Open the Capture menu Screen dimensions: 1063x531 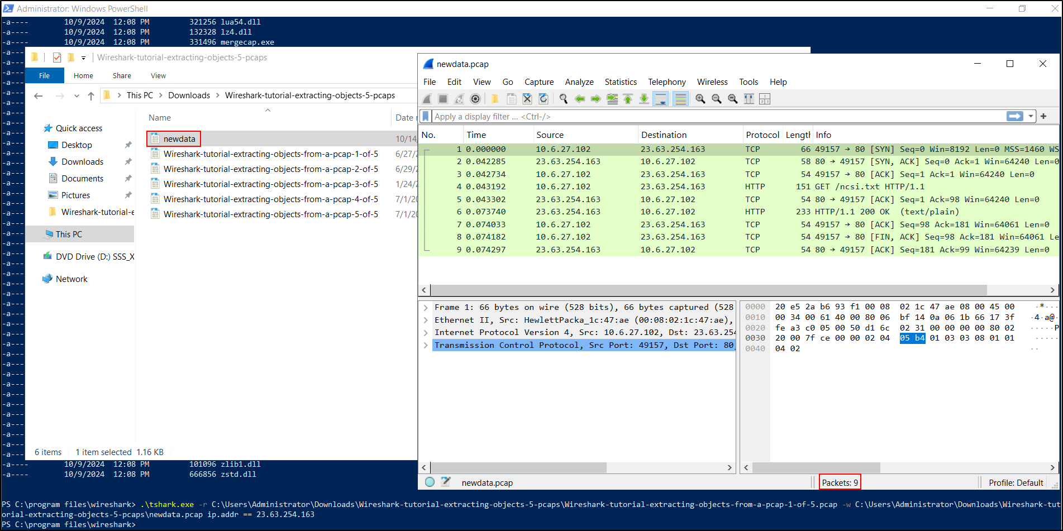point(539,82)
